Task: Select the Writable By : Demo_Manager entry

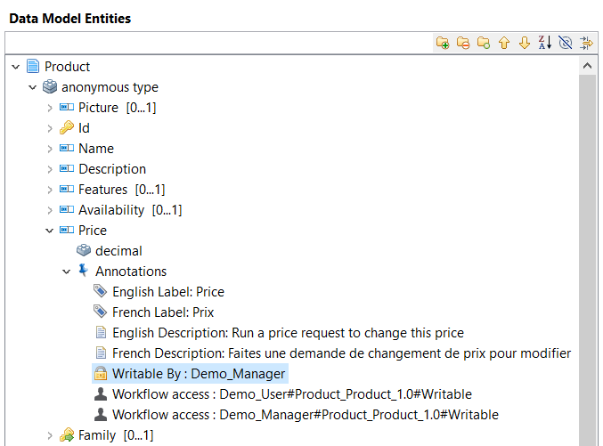Action: [x=199, y=374]
